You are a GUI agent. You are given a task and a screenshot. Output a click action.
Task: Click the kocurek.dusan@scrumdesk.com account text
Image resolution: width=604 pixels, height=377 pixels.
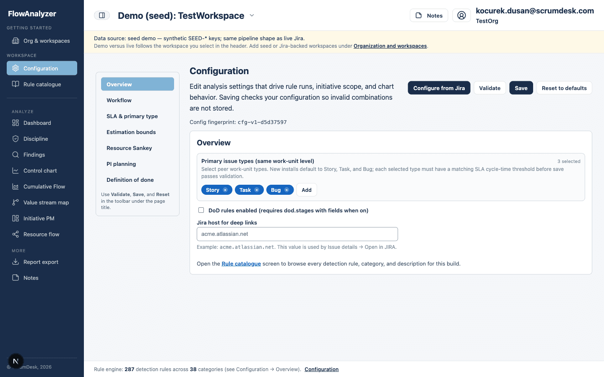pos(535,11)
